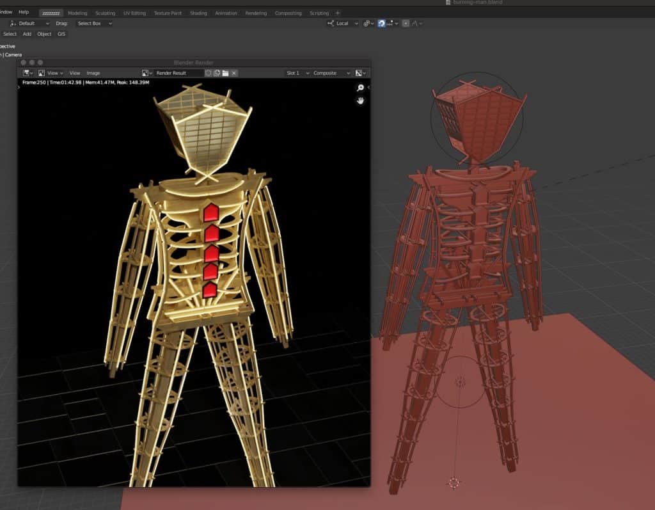This screenshot has width=655, height=510.
Task: Toggle the snapping magnet icon
Action: (381, 24)
